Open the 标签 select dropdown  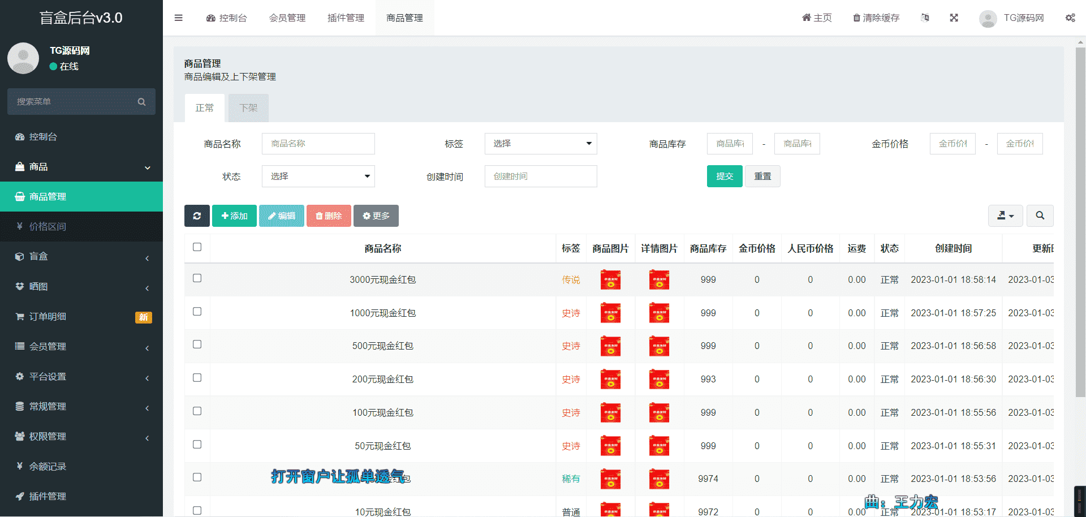point(541,144)
